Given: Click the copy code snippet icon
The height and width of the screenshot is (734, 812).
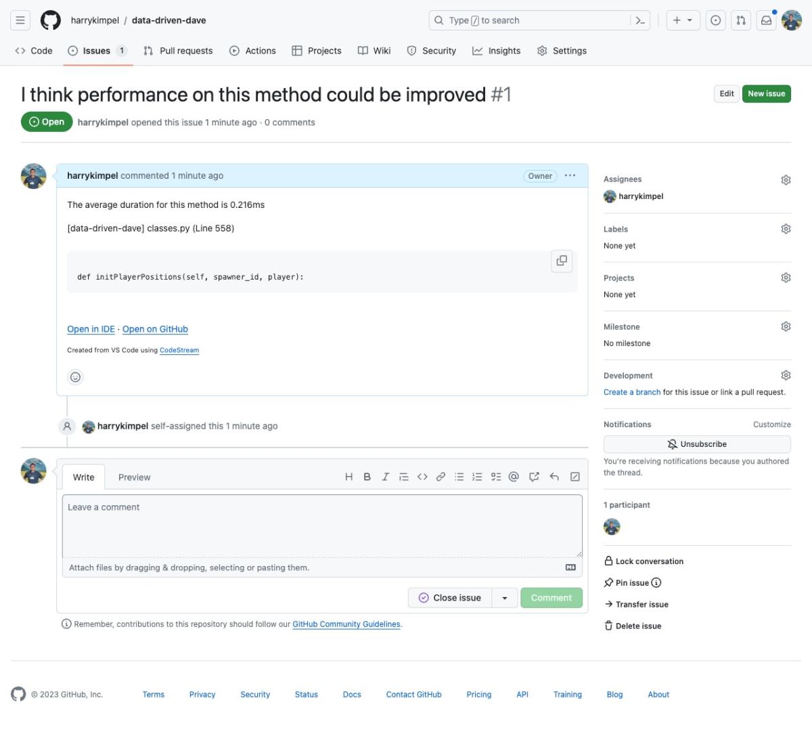Looking at the screenshot, I should [561, 261].
